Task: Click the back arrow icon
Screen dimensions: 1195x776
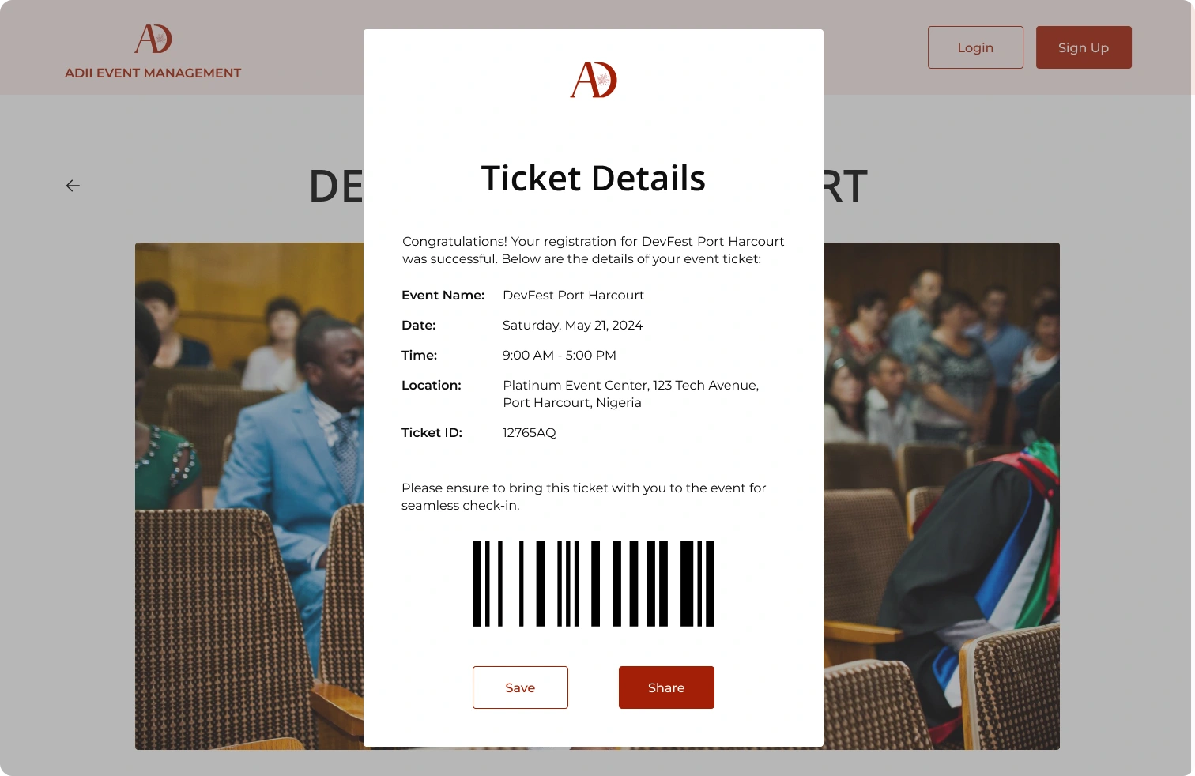Action: [73, 186]
